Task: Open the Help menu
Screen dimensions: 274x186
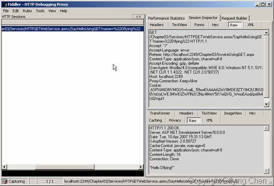Action: point(63,11)
